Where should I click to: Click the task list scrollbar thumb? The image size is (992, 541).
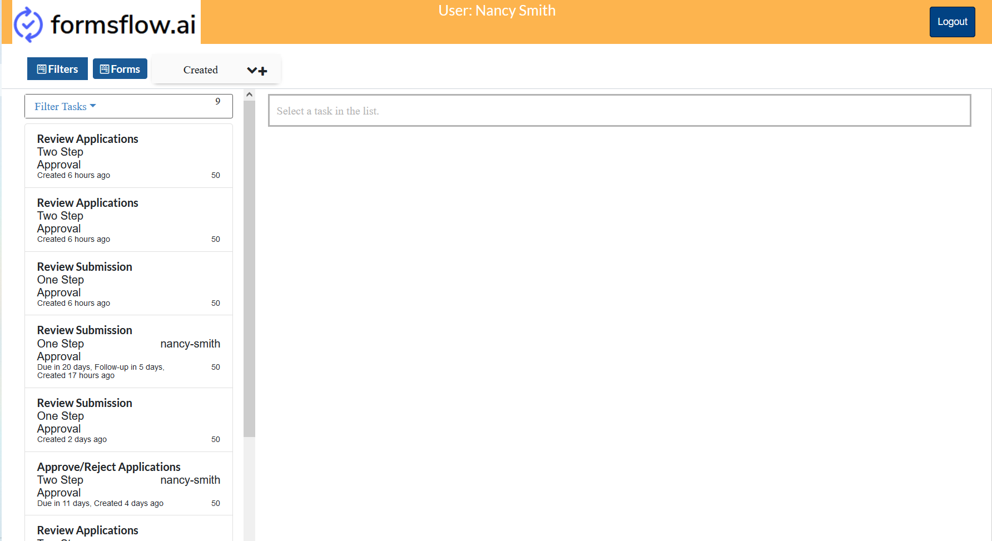tap(249, 269)
